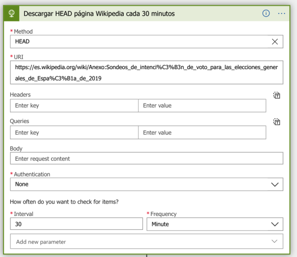Screen dimensions: 297x257
Task: Click the Body request content field
Action: click(x=147, y=158)
